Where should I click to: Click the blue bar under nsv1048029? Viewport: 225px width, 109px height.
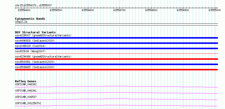pos(117,48)
